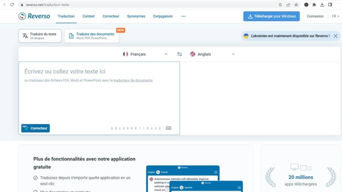Expand the Anglais target language dropdown
342x192 pixels.
[212, 54]
